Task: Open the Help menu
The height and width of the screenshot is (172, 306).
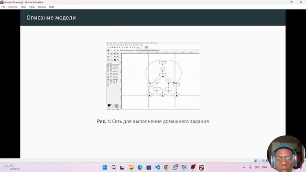Action: 52,7
